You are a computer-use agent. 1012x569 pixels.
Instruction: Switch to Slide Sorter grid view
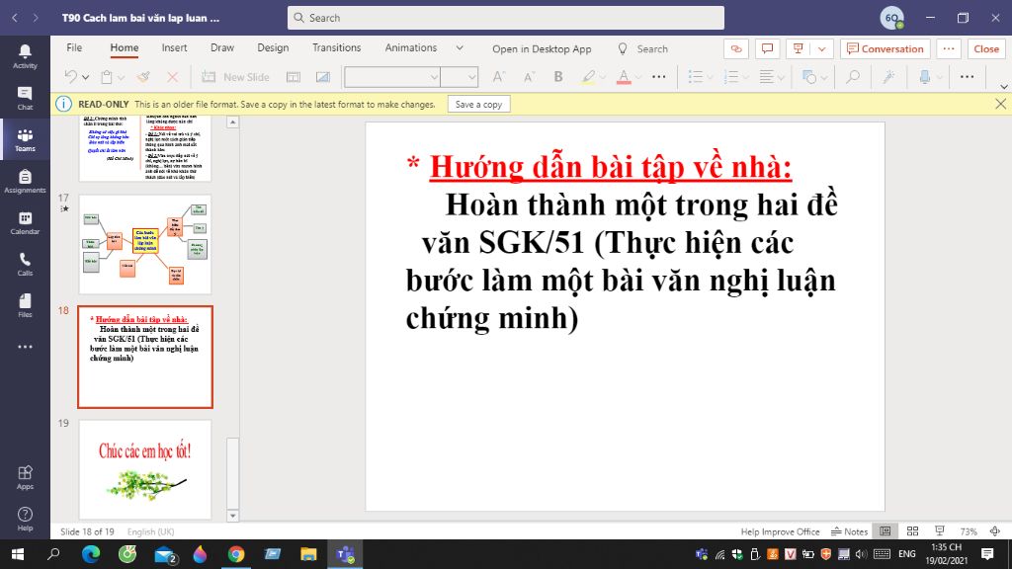[912, 530]
